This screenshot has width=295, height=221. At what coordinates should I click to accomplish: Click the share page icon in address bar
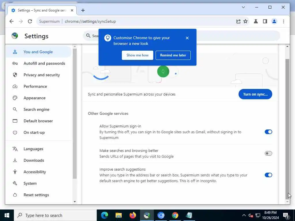pyautogui.click(x=238, y=21)
